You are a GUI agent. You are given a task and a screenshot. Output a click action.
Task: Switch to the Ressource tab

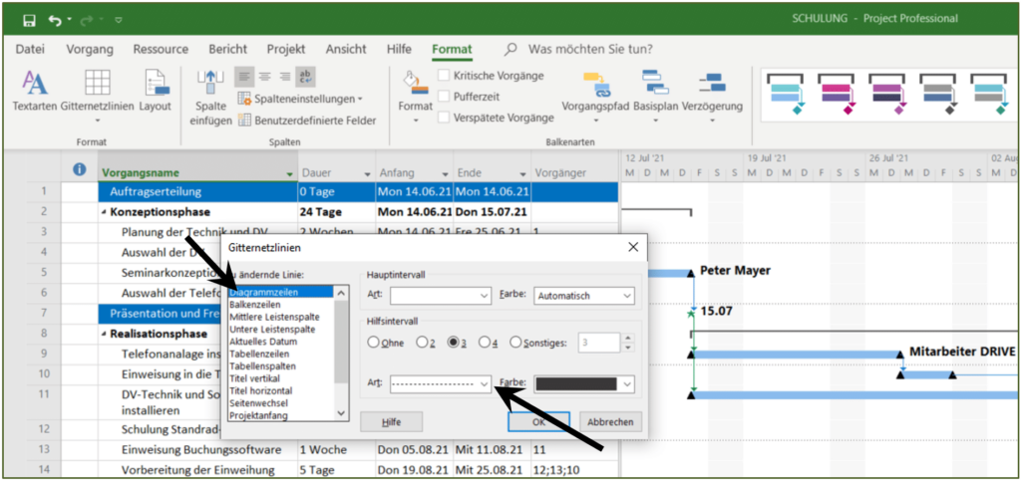coord(161,50)
